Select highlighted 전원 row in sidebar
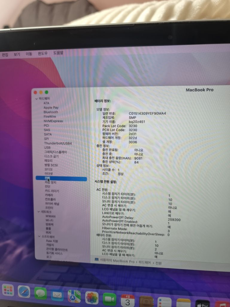Viewport: 230px width, 307px height. coord(61,178)
